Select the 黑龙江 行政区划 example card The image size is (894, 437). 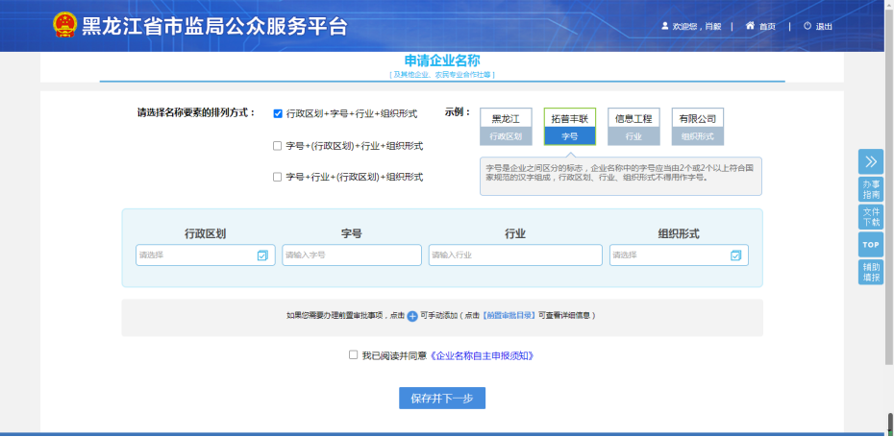tap(506, 127)
